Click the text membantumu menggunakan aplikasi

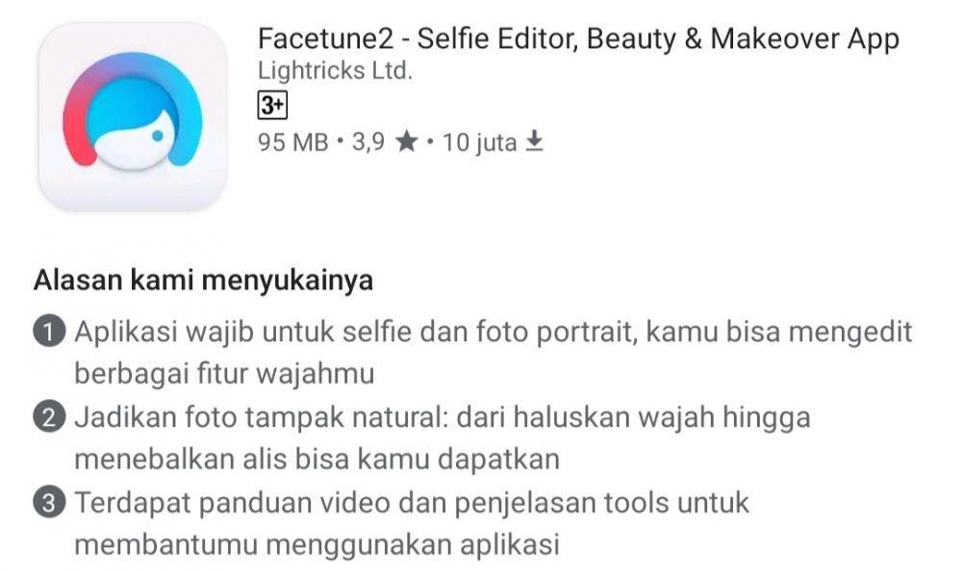(317, 545)
